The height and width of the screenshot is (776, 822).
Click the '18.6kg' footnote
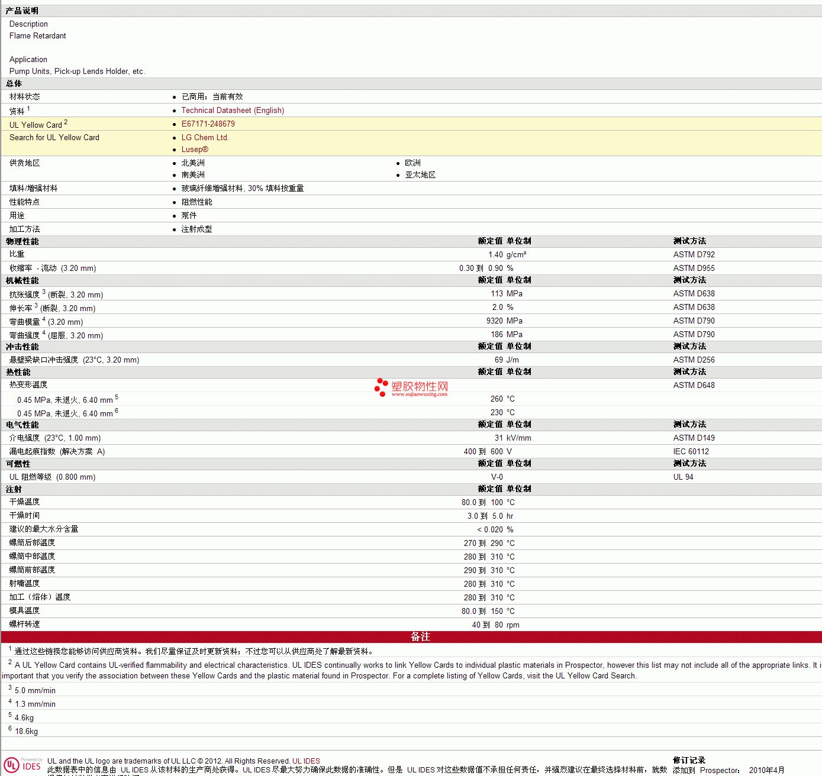tap(26, 732)
